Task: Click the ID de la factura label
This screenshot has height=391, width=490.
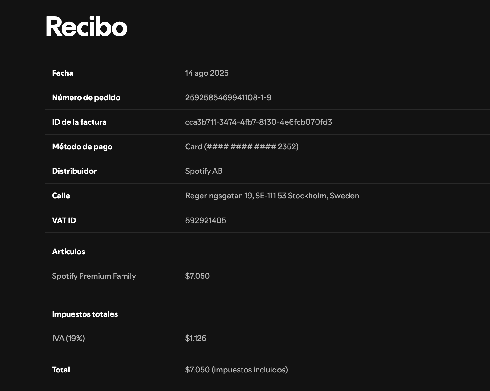Action: tap(79, 122)
